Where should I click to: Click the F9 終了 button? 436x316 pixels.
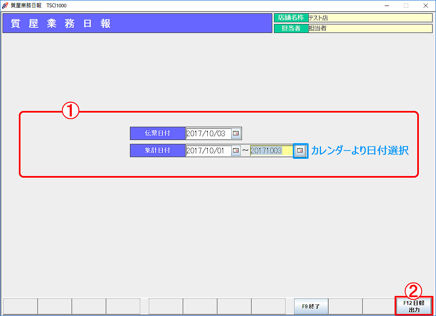(x=311, y=306)
